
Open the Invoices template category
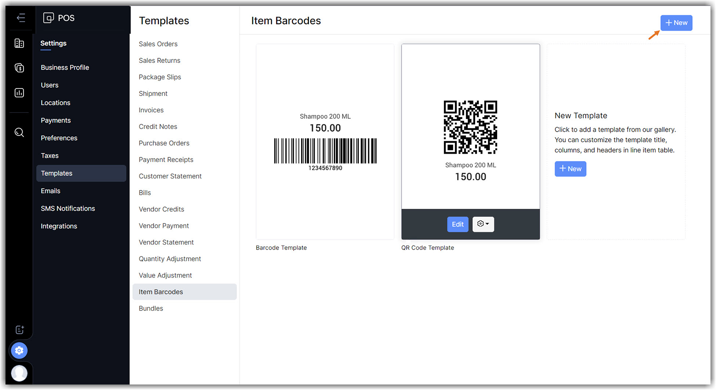coord(151,110)
